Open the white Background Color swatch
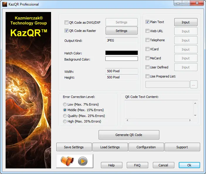This screenshot has width=206, height=174. pyautogui.click(x=121, y=59)
